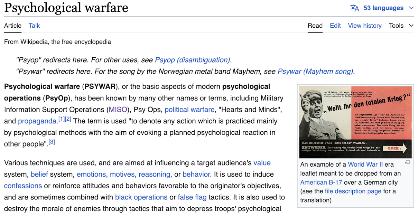Open the file description page link

coord(353,191)
